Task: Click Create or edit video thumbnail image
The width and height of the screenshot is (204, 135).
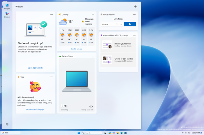Action: [107, 60]
